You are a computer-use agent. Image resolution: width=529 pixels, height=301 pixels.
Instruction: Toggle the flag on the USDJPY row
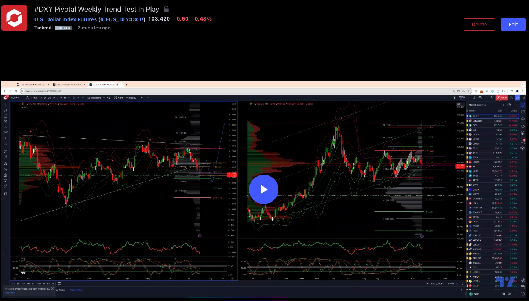tap(467, 244)
